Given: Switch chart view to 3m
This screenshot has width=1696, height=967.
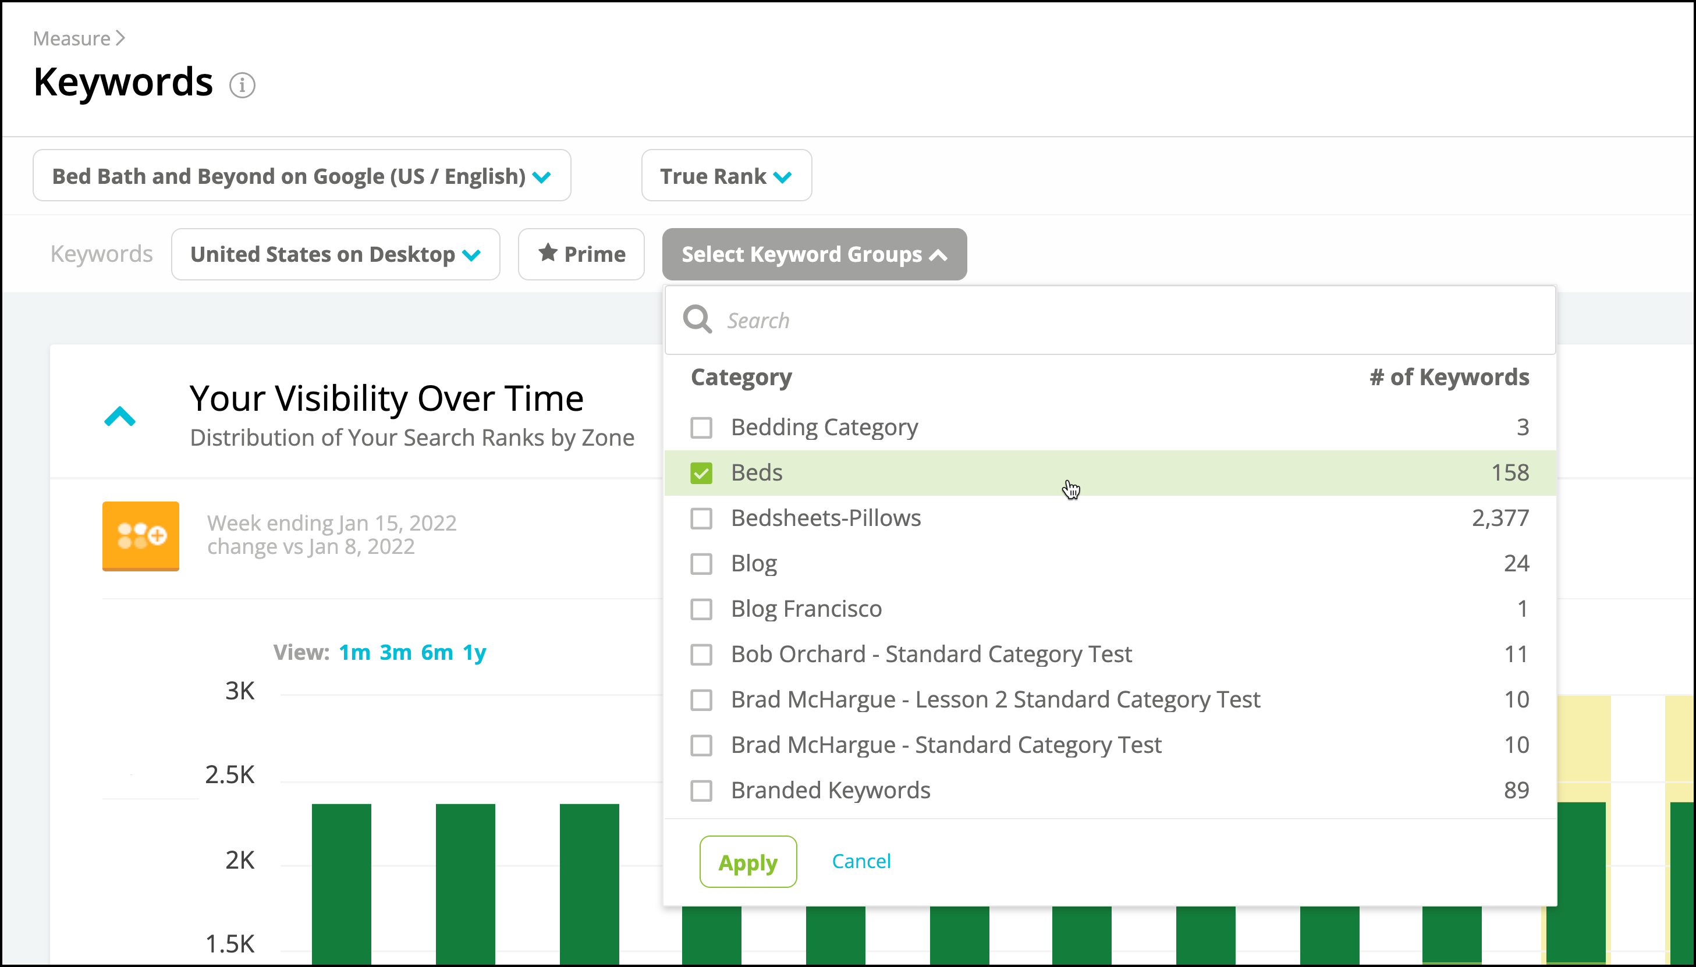Looking at the screenshot, I should (395, 652).
